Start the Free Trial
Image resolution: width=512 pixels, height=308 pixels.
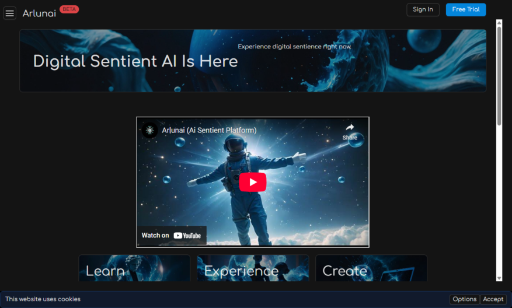coord(466,9)
